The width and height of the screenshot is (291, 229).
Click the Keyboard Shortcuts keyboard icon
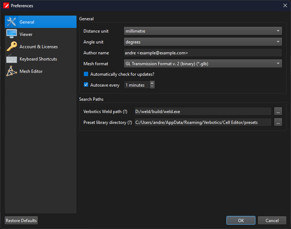[12, 59]
